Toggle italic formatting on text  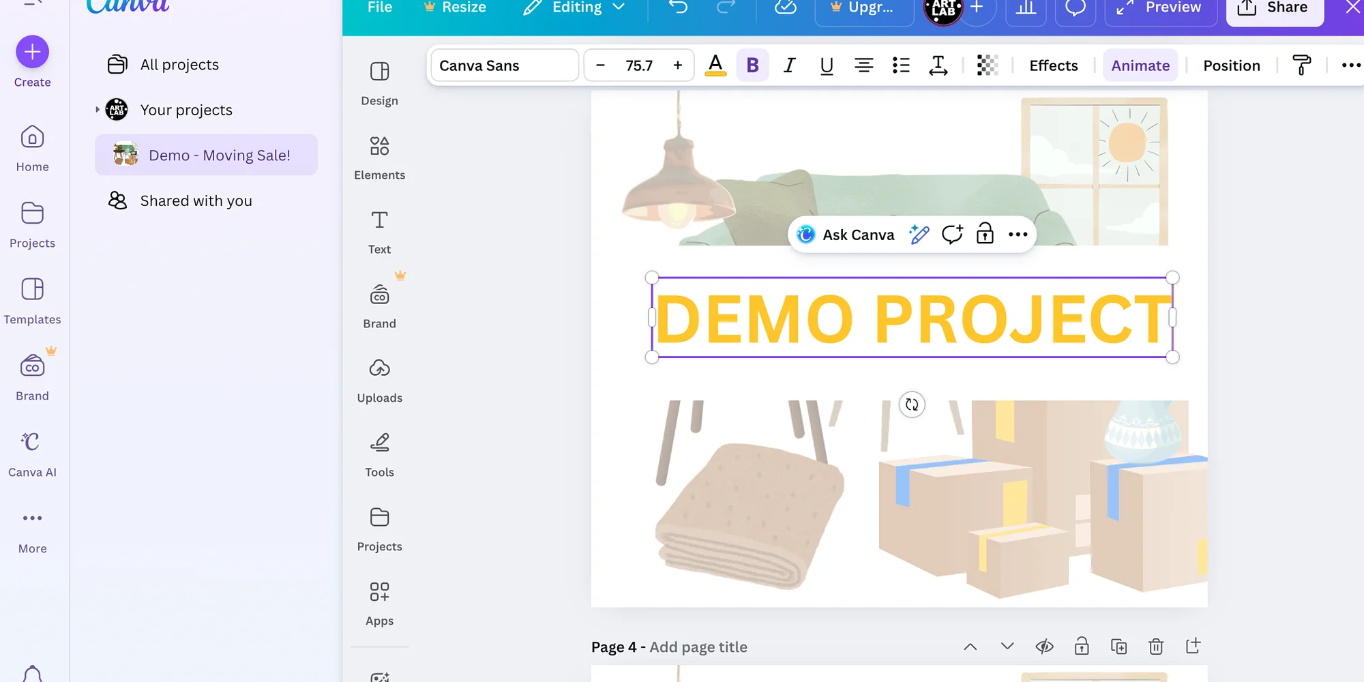789,65
